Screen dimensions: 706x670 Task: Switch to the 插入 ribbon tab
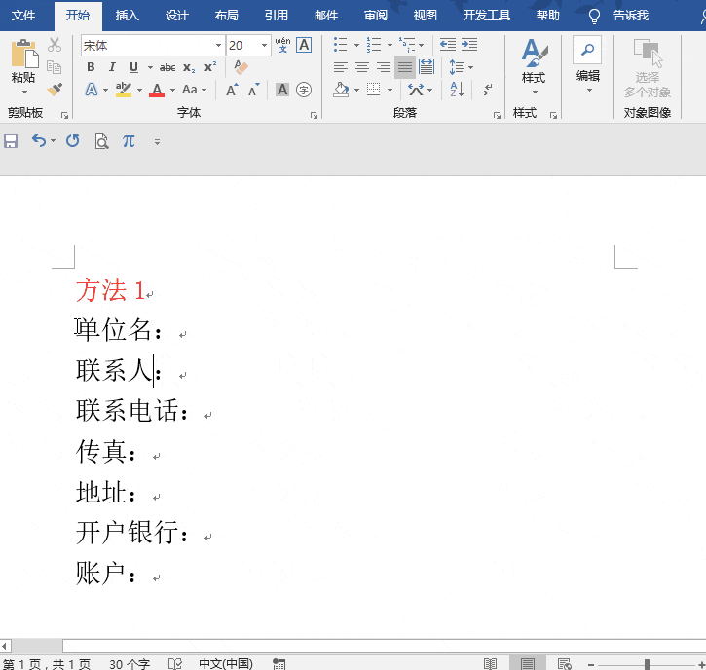pyautogui.click(x=127, y=16)
